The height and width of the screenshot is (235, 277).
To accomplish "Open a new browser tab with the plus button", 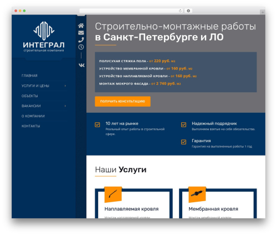I will [x=263, y=12].
